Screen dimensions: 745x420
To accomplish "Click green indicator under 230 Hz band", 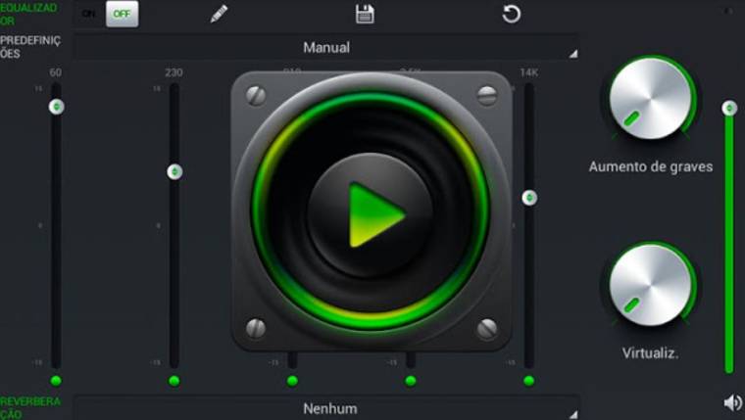I will 174,381.
